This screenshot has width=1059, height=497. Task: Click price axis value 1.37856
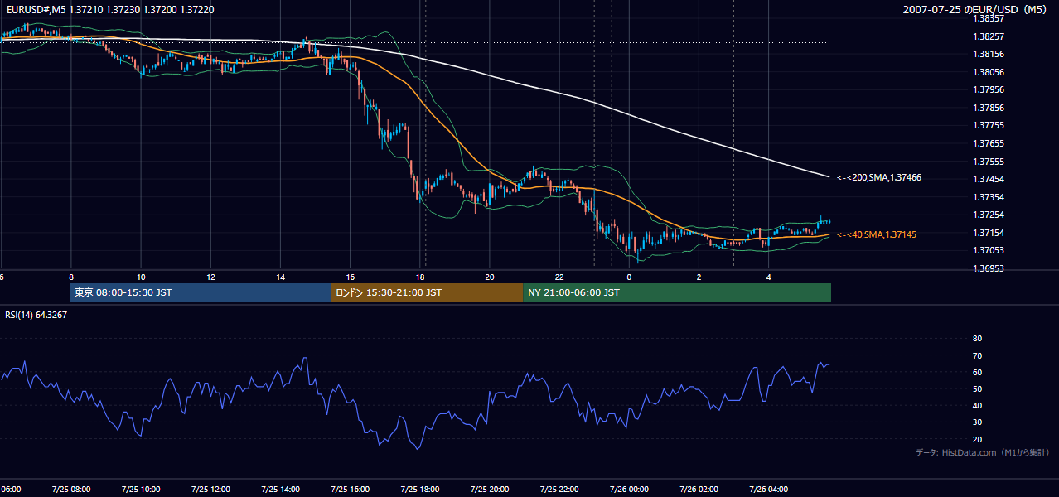(989, 108)
